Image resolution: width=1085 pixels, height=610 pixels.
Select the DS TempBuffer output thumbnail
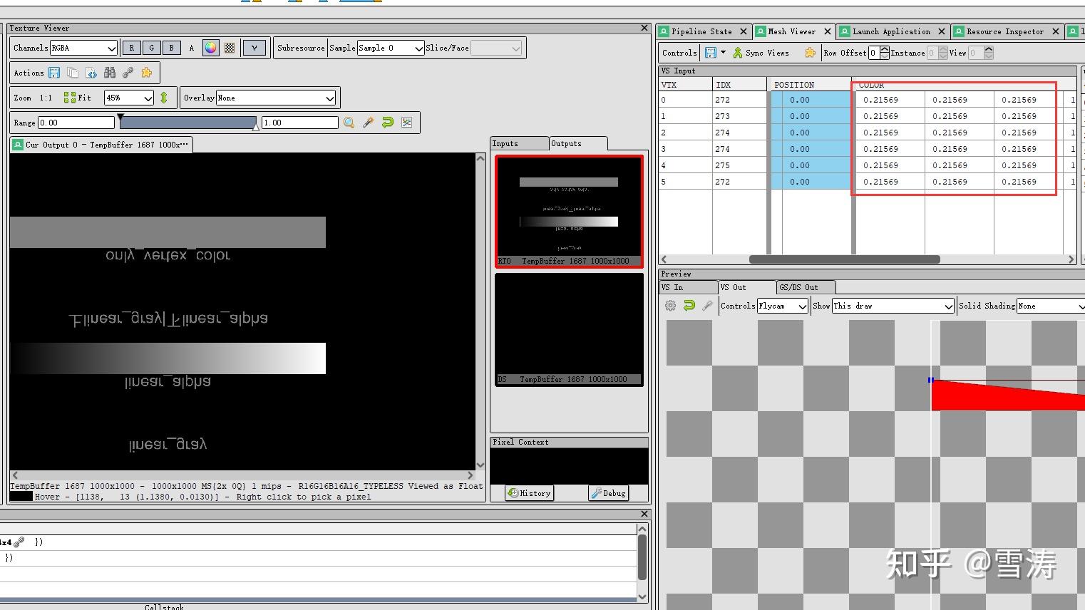(x=569, y=330)
